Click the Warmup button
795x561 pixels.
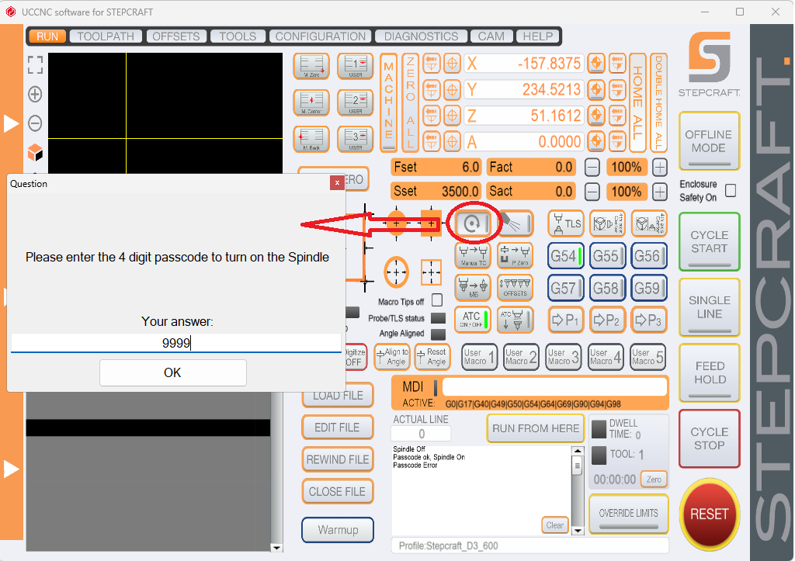pos(338,530)
